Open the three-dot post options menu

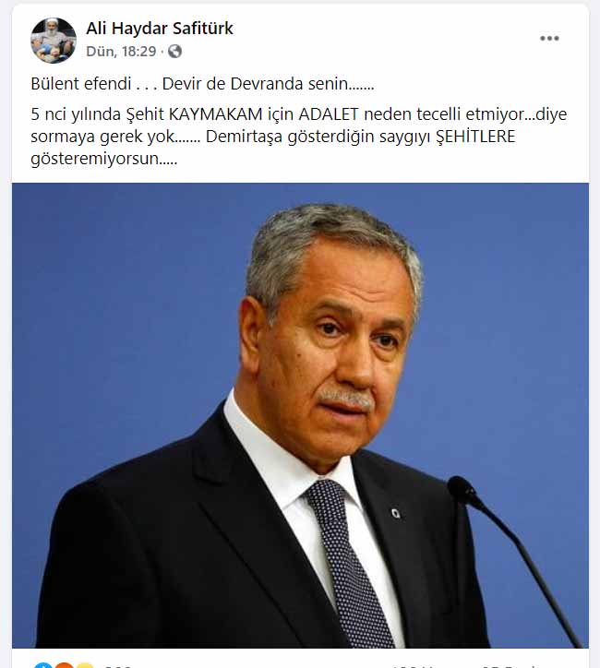pyautogui.click(x=549, y=39)
